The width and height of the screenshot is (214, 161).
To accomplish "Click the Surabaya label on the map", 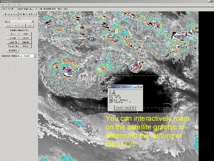I will [57, 34].
